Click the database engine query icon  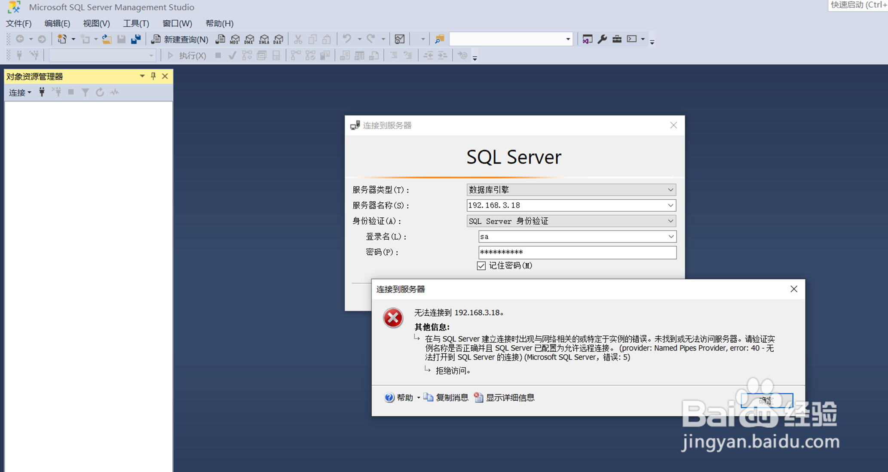(x=220, y=40)
